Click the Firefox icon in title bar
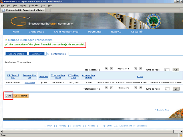 [2, 1]
